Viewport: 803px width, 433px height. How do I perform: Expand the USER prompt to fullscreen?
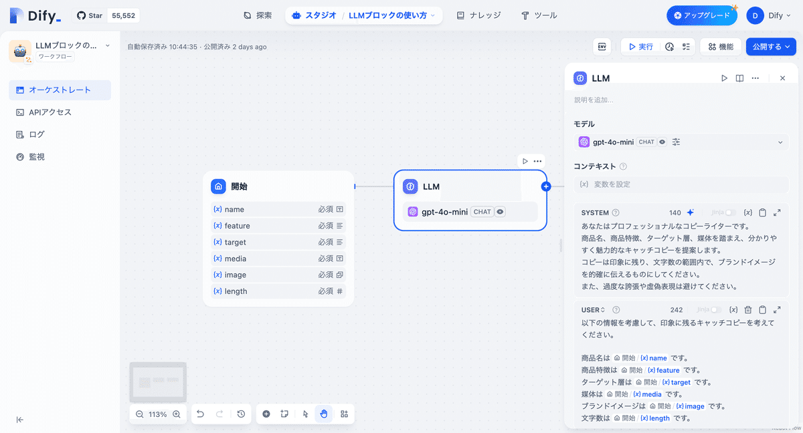pyautogui.click(x=777, y=309)
